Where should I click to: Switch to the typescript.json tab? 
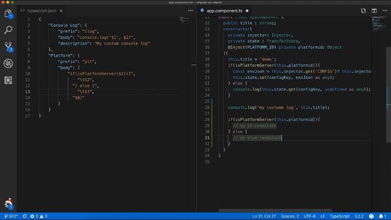tap(42, 11)
